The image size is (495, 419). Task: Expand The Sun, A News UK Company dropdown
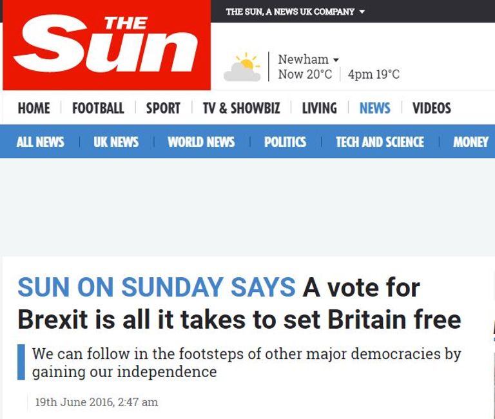(362, 12)
